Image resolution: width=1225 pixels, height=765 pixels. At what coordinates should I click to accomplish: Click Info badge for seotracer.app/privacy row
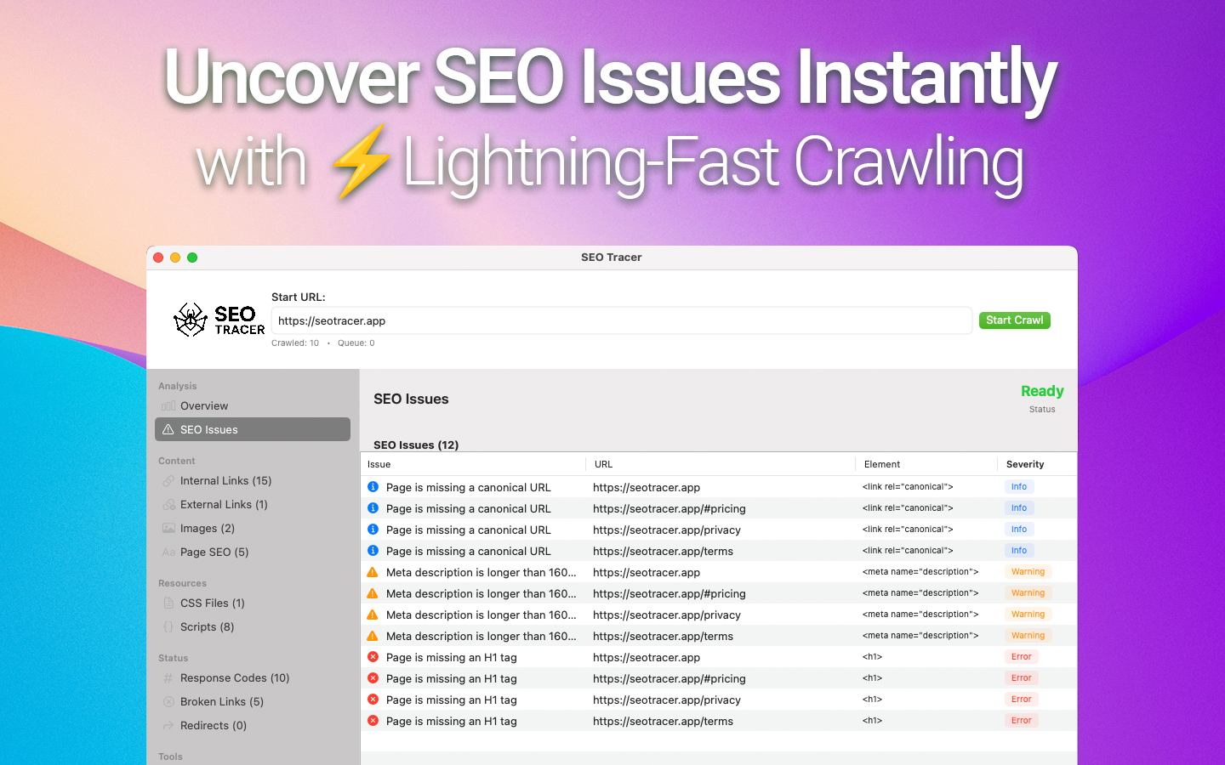point(1019,530)
